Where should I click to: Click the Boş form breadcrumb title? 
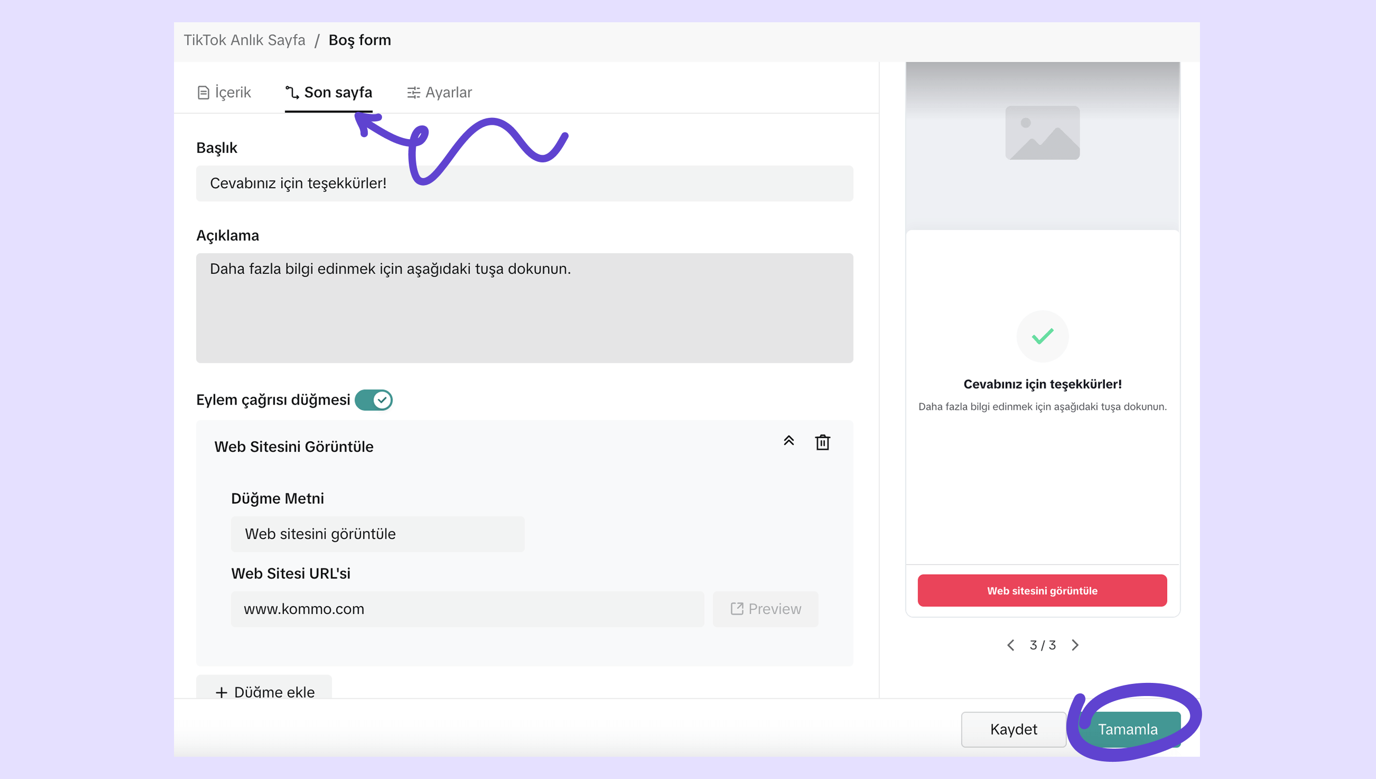click(360, 40)
